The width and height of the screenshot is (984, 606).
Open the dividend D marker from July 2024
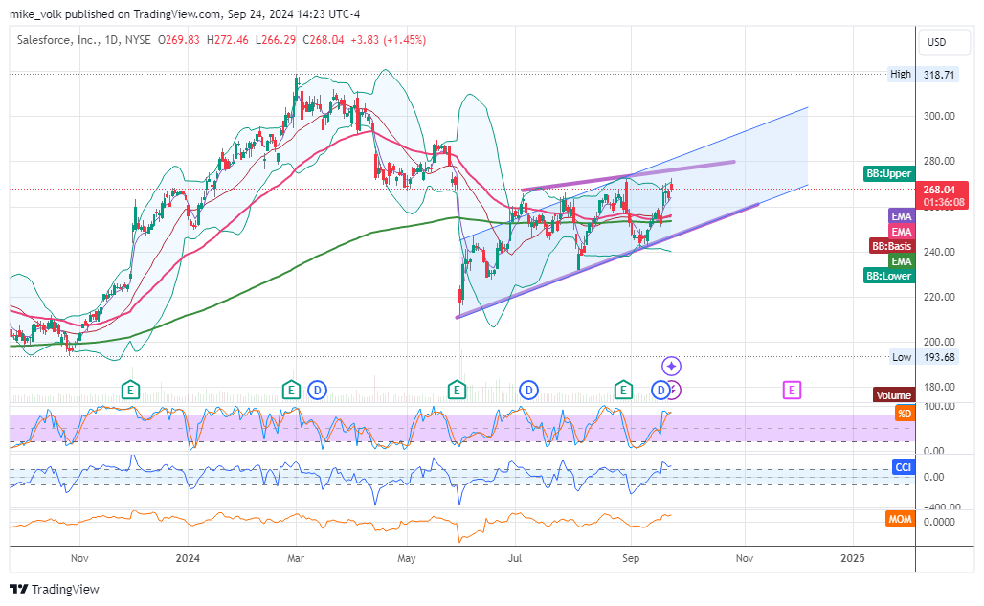(528, 391)
